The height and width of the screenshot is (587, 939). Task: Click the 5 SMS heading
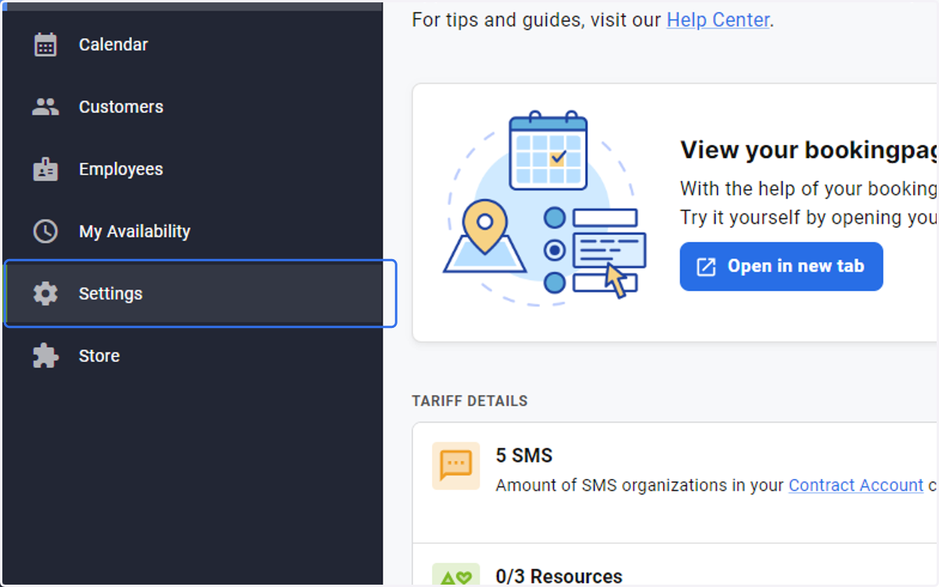click(x=524, y=456)
